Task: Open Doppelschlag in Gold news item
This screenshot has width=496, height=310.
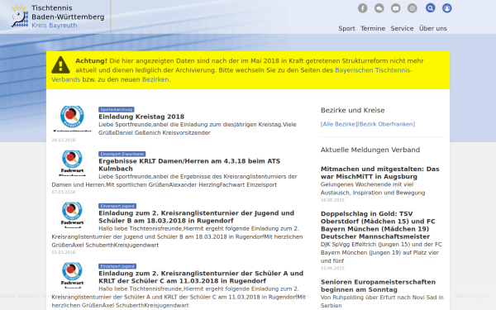Action: pyautogui.click(x=378, y=225)
